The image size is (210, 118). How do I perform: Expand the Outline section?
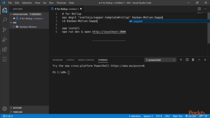point(11,108)
